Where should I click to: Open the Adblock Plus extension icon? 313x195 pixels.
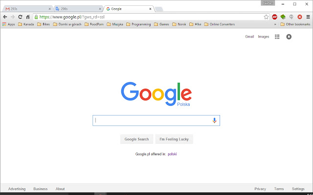(275, 17)
